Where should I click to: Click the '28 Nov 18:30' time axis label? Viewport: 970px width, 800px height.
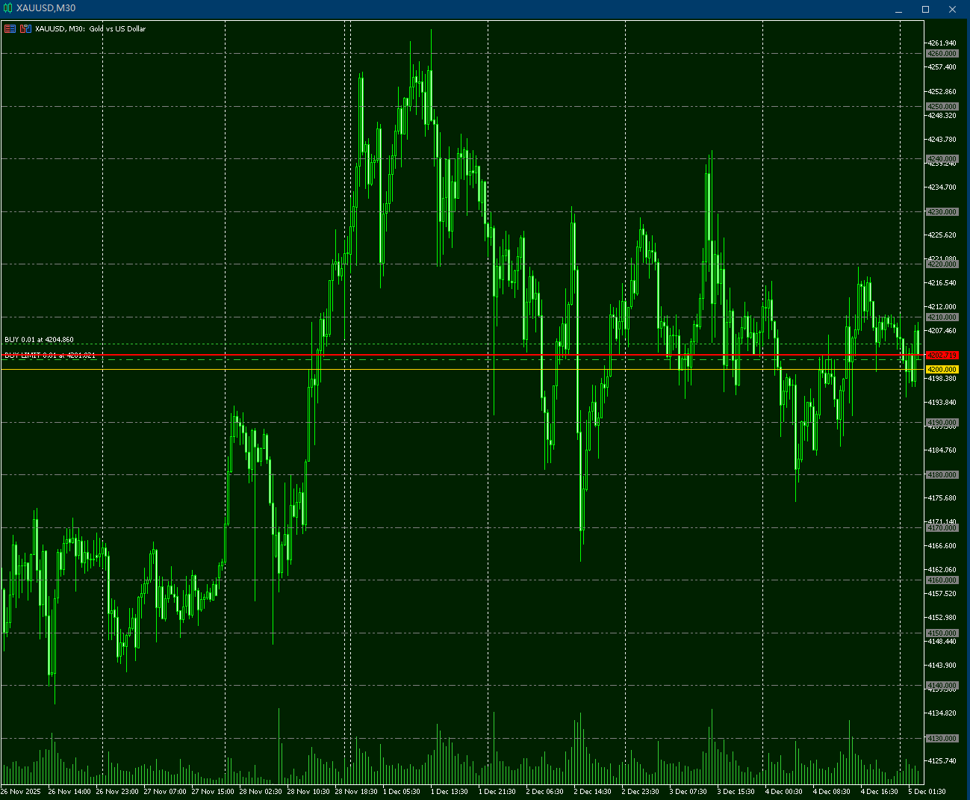coord(356,792)
